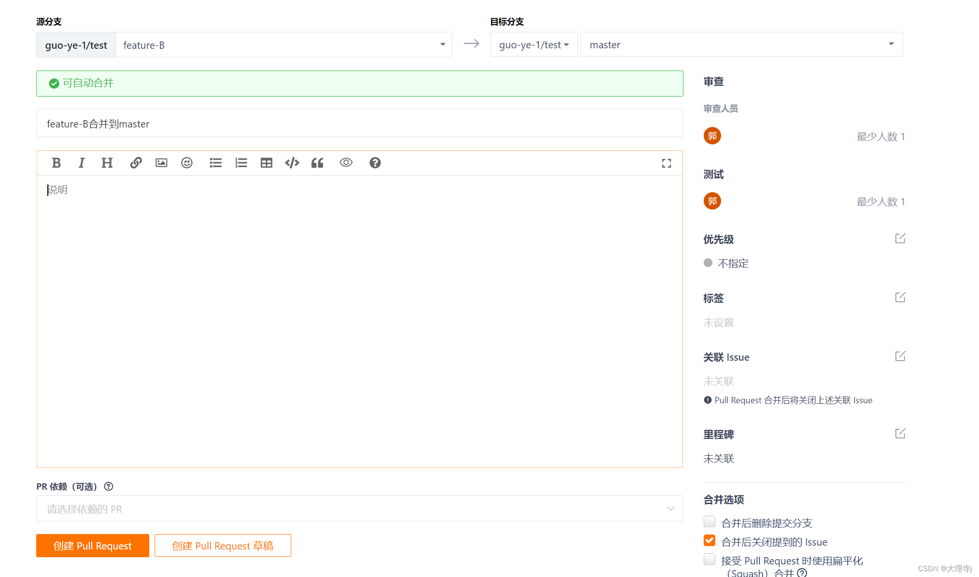Open the Squash merge help icon
Image resolution: width=979 pixels, height=577 pixels.
(802, 573)
